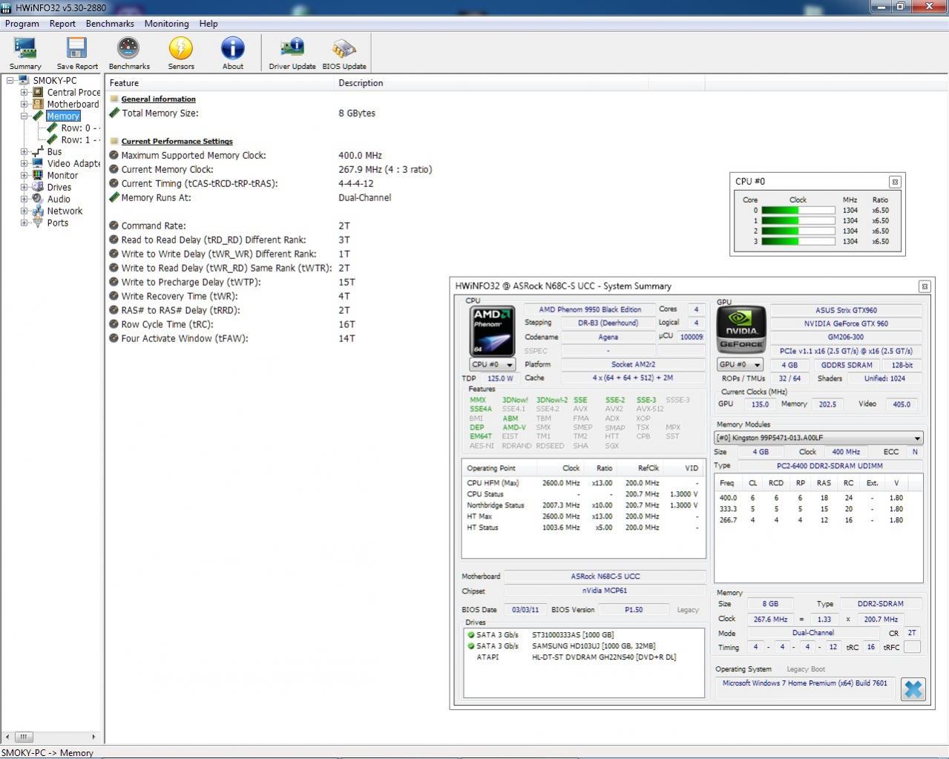
Task: Open the Monitoring menu
Action: pos(166,24)
